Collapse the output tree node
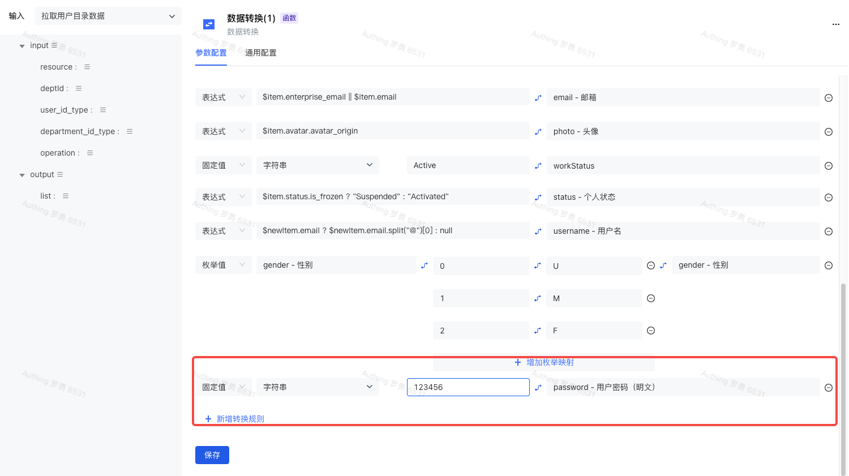Screen dimensions: 849x476 [22, 175]
